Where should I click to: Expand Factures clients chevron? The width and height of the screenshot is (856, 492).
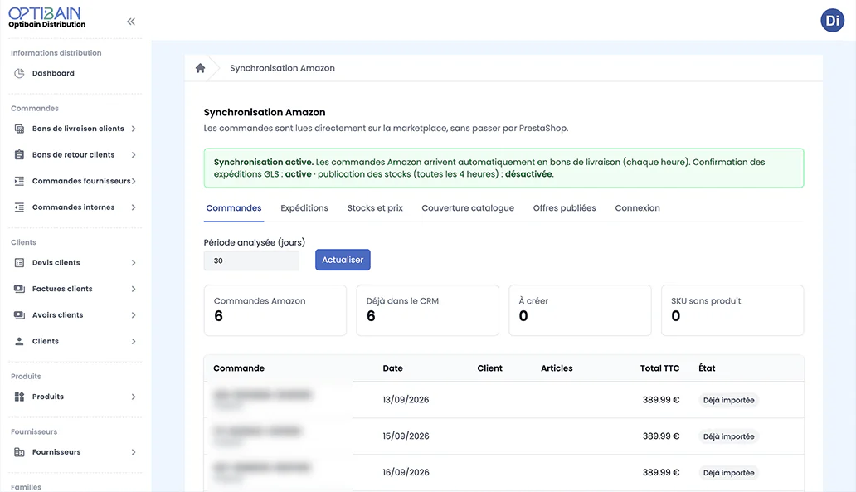[x=134, y=289]
